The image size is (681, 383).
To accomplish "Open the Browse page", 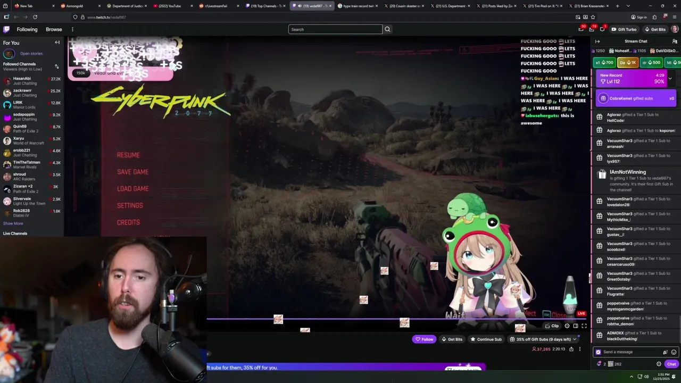I will [x=54, y=29].
